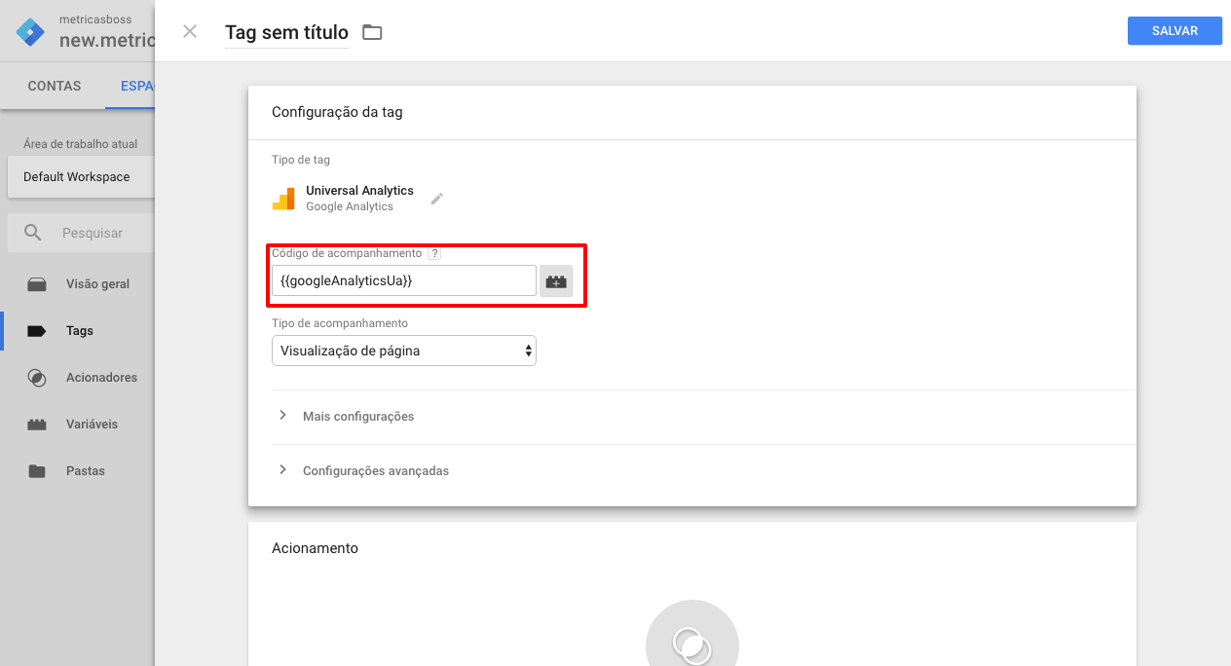Click the folder icon beside tag title

click(x=372, y=32)
